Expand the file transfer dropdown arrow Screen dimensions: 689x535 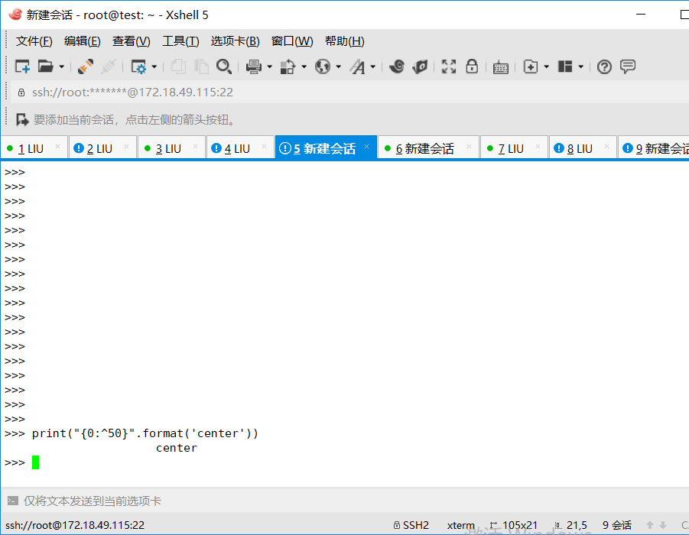click(304, 66)
